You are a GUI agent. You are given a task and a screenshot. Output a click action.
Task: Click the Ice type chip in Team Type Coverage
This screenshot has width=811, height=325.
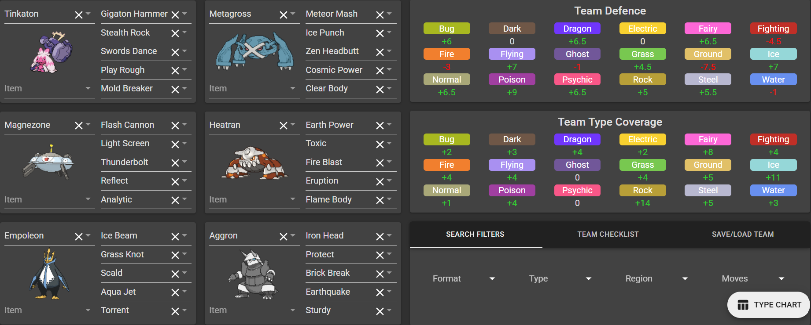773,165
